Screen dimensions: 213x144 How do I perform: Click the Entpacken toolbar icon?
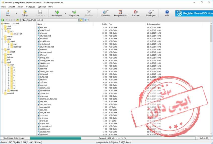pyautogui.click(x=74, y=13)
